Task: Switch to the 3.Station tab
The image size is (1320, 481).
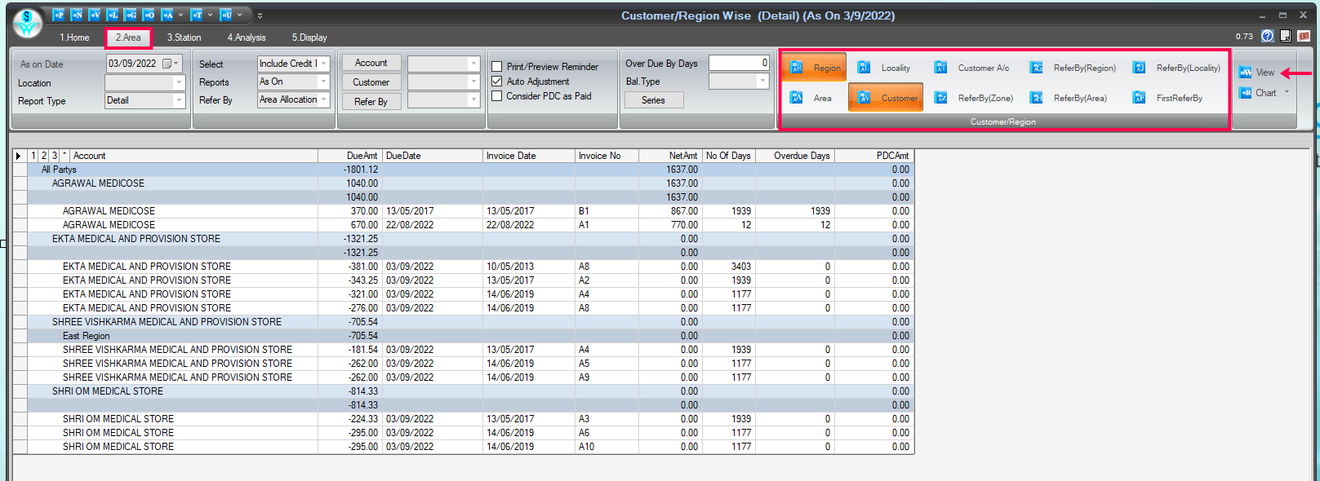Action: coord(184,38)
